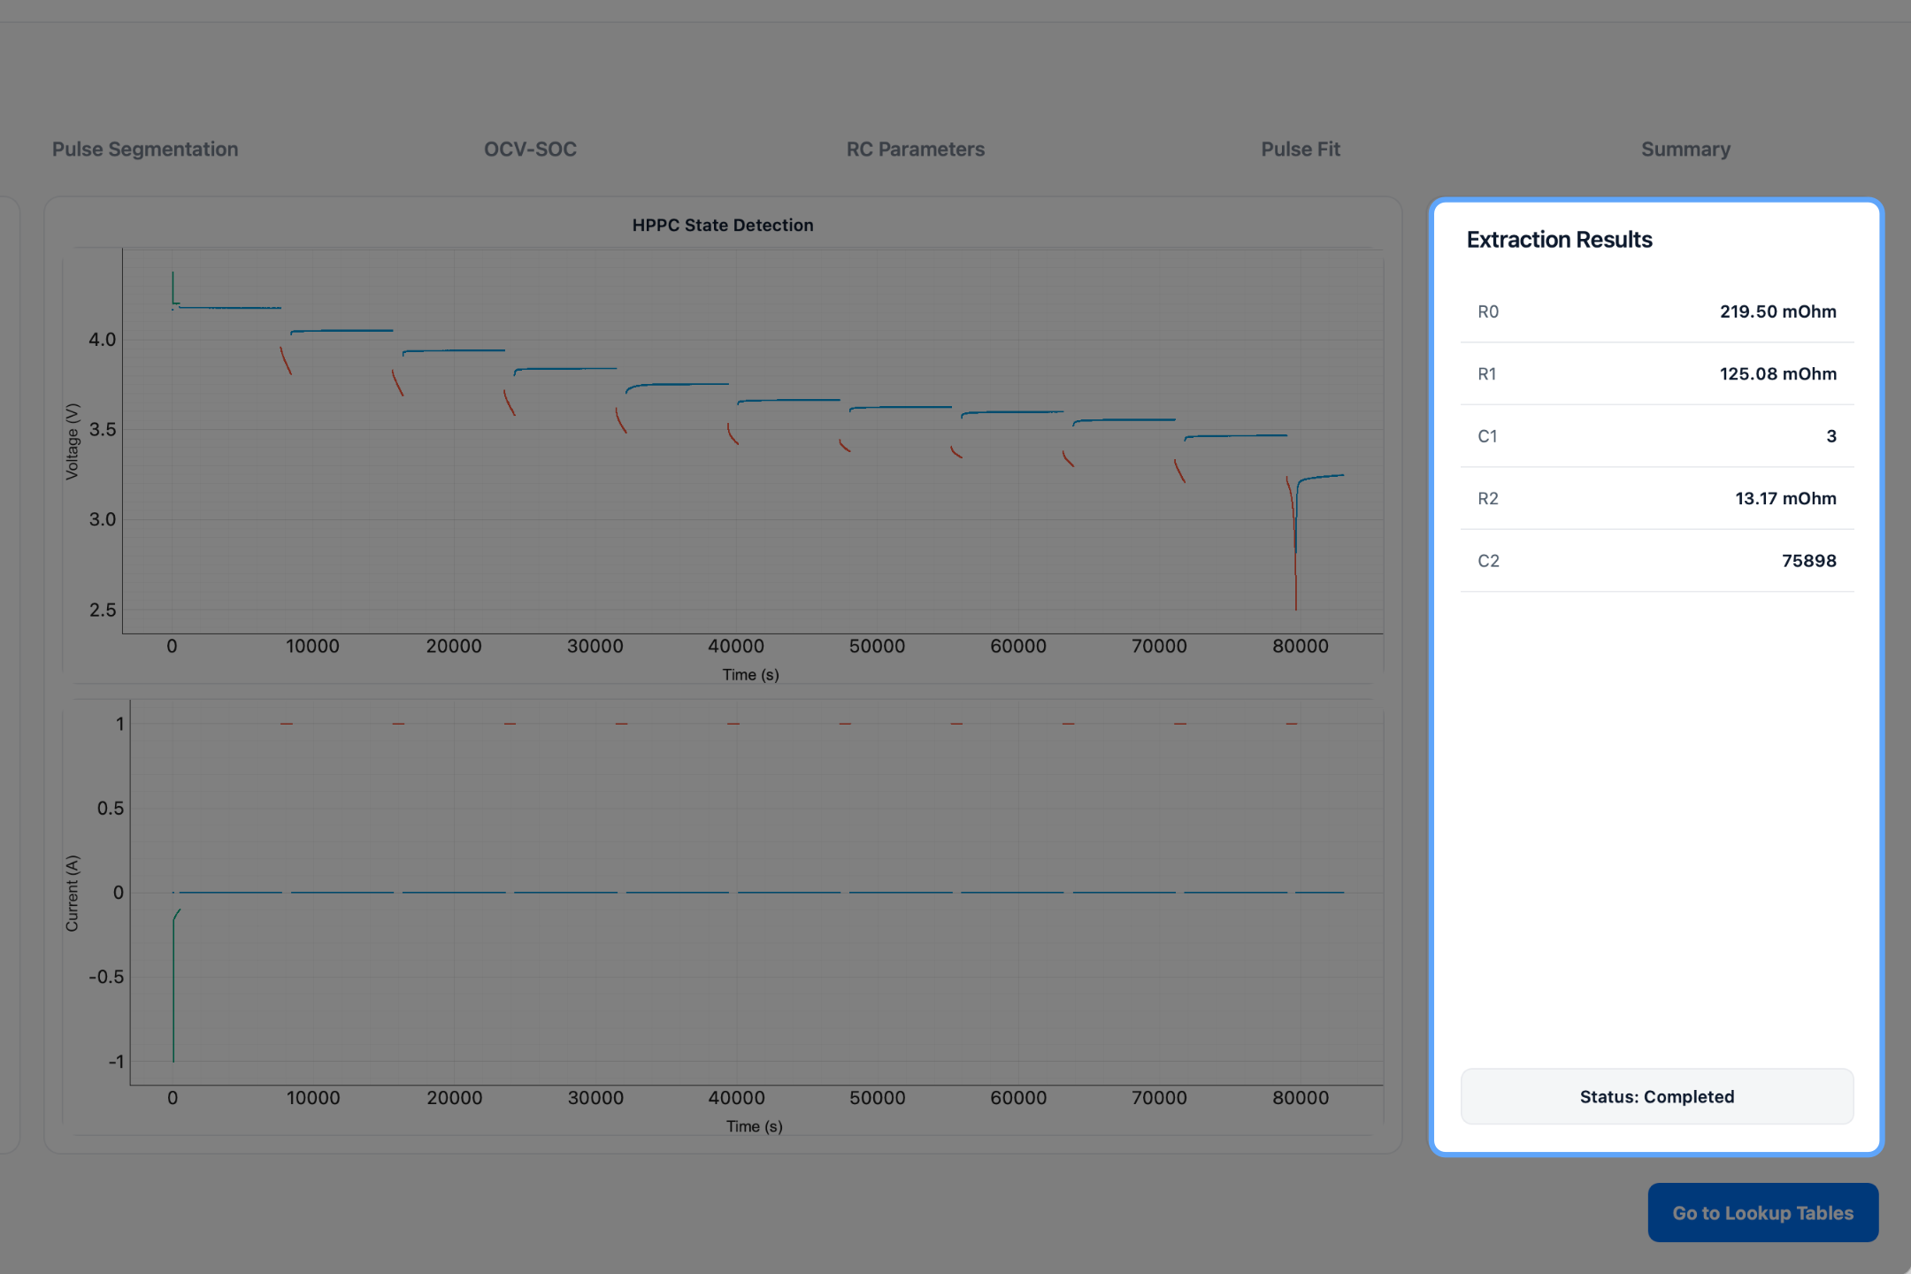Click the green initial charge spike in voltage plot
The image size is (1911, 1274).
(173, 287)
